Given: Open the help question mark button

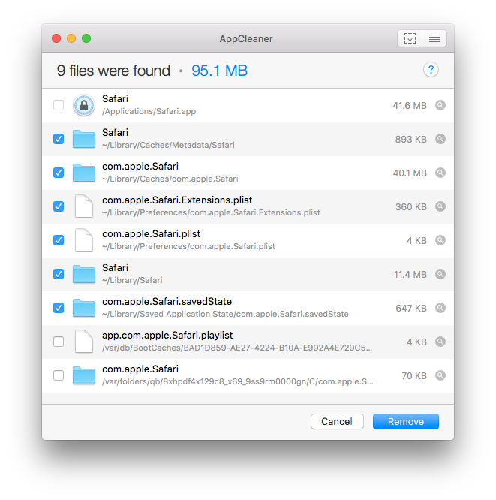Looking at the screenshot, I should click(431, 70).
